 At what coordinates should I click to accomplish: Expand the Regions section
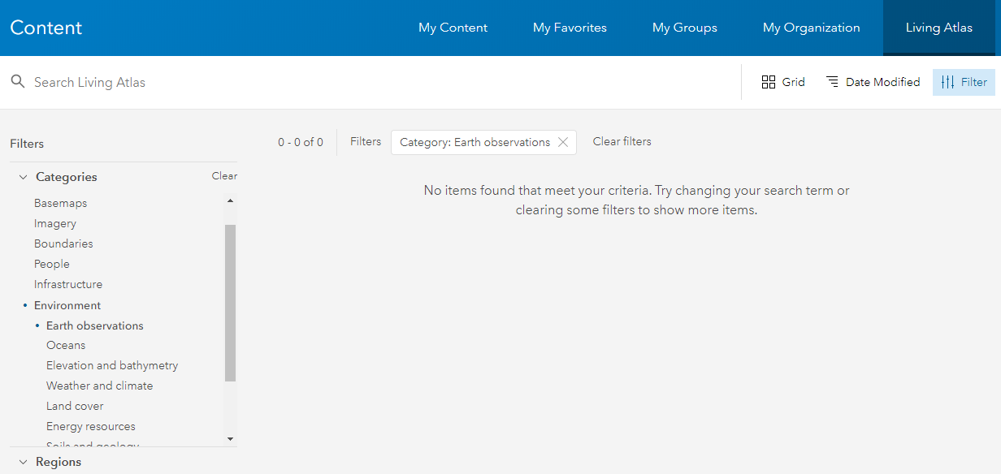23,462
